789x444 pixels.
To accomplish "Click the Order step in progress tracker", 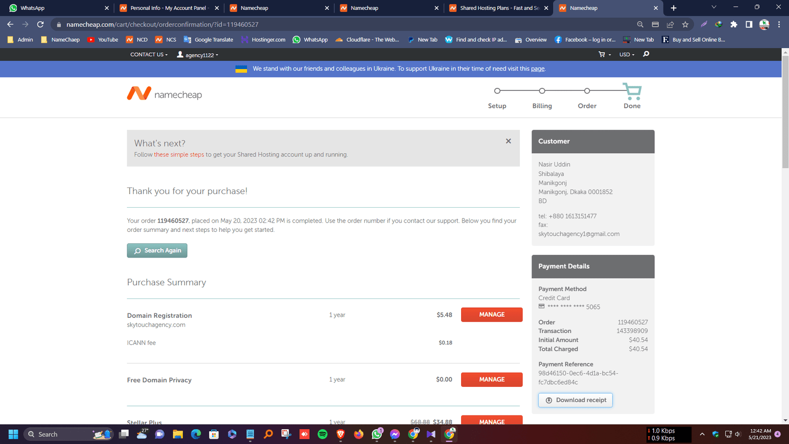I will 587,98.
